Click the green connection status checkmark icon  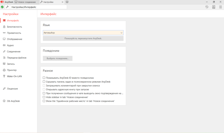2,7
